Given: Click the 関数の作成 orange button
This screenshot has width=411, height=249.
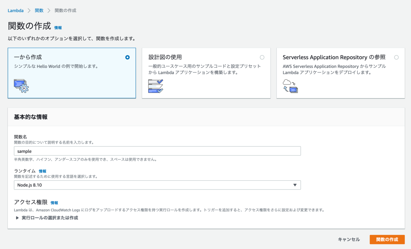Looking at the screenshot, I should (x=387, y=239).
